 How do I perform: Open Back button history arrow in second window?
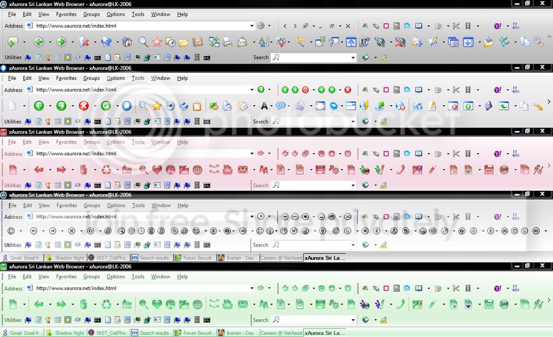[50, 106]
